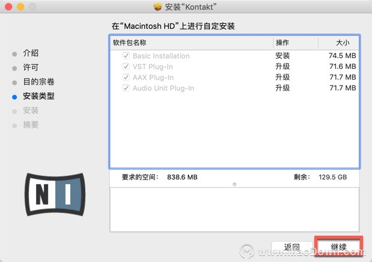This screenshot has height=262, width=372.
Task: Click the 继续 (Continue) button
Action: 338,247
